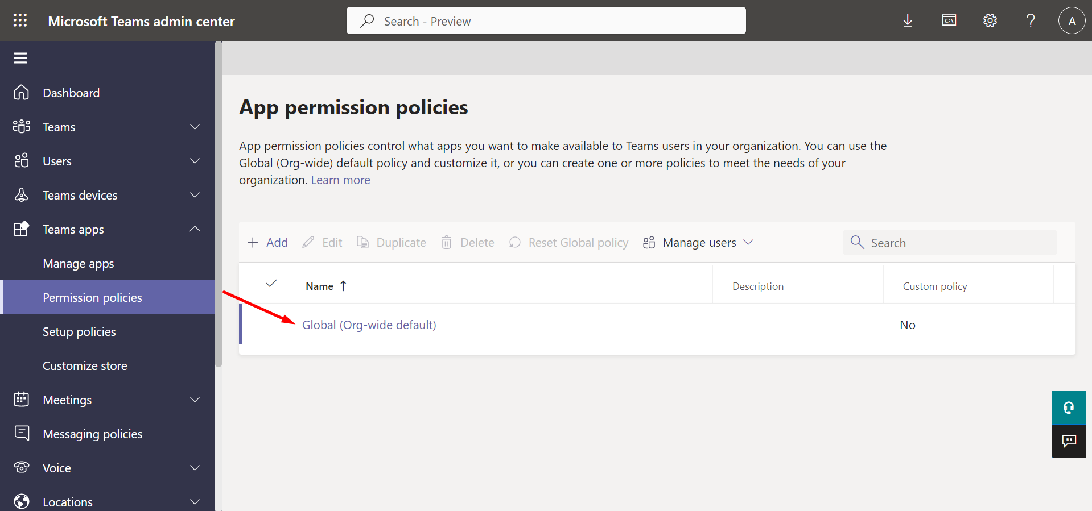Open Customize store in sidebar
1092x511 pixels.
pos(85,365)
